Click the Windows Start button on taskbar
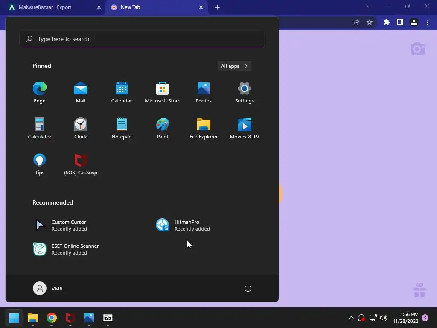Viewport: 437px width, 328px height. click(x=14, y=318)
